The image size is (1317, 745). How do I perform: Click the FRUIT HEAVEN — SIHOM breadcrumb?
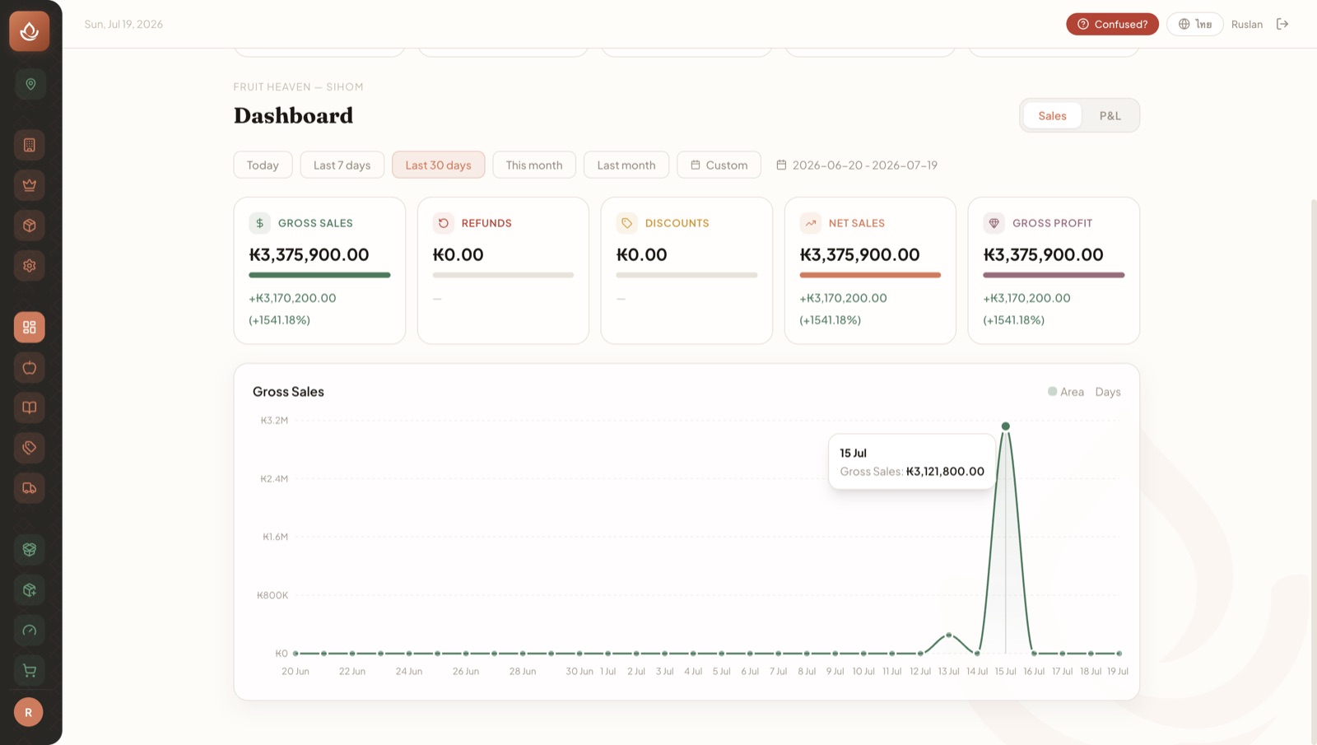[298, 86]
